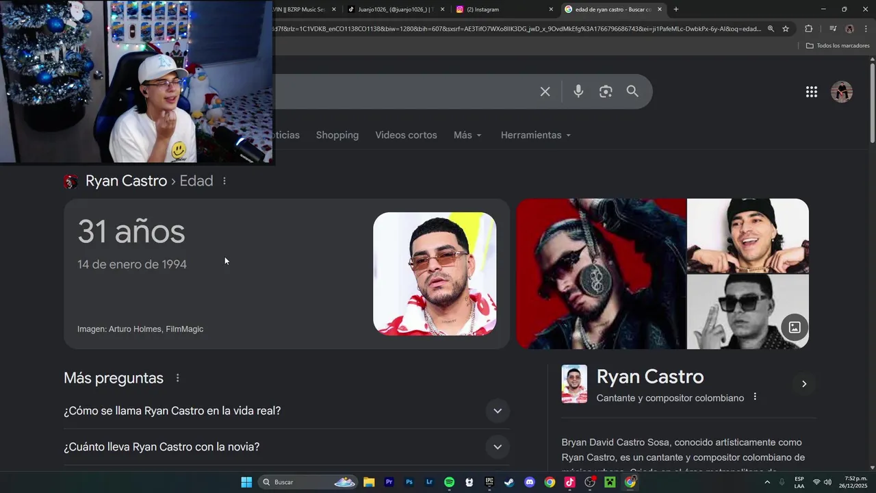Open the Google apps grid

tap(812, 92)
